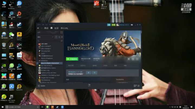The image size is (195, 109).
Task: Open the notification center on the taskbar
Action: [x=191, y=107]
